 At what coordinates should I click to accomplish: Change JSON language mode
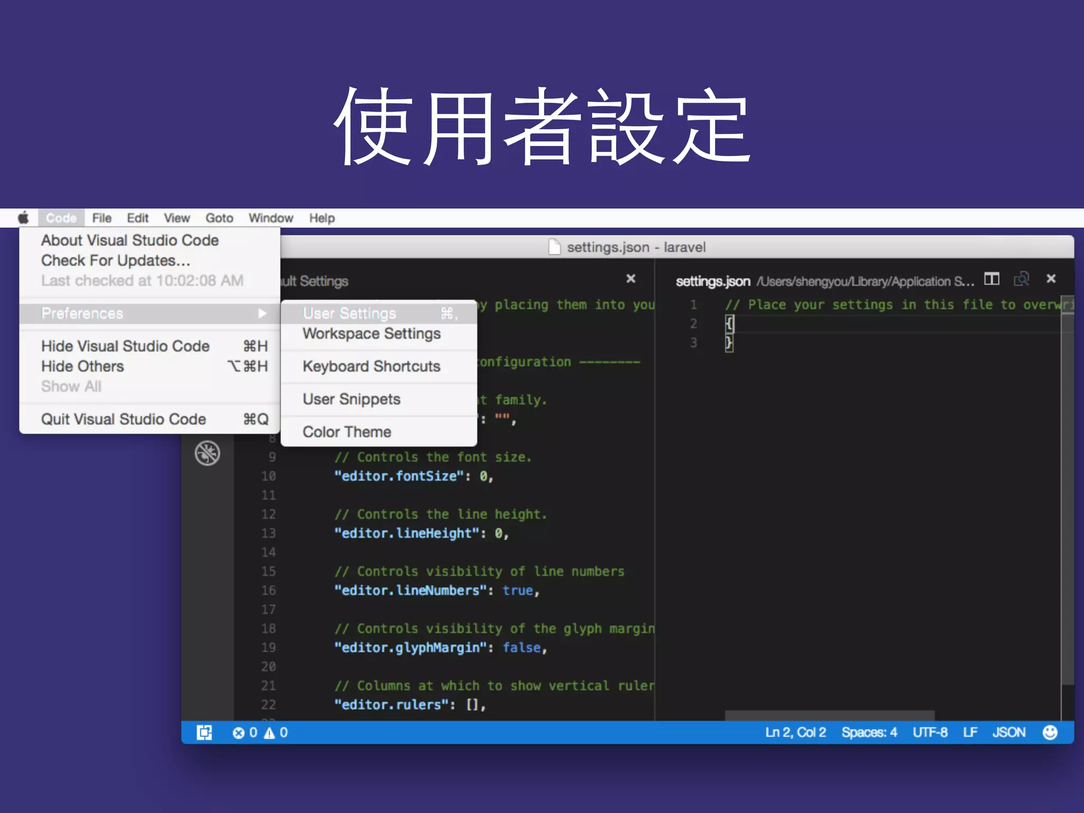click(x=1009, y=732)
